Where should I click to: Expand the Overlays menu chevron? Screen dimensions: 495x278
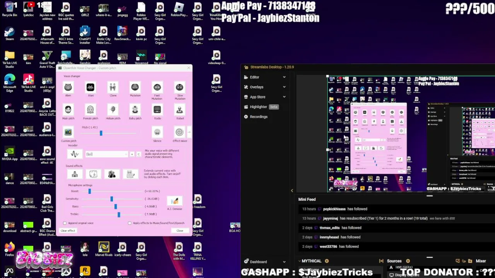pos(284,87)
